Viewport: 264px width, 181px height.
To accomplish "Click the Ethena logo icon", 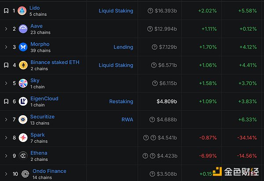I will [23, 156].
